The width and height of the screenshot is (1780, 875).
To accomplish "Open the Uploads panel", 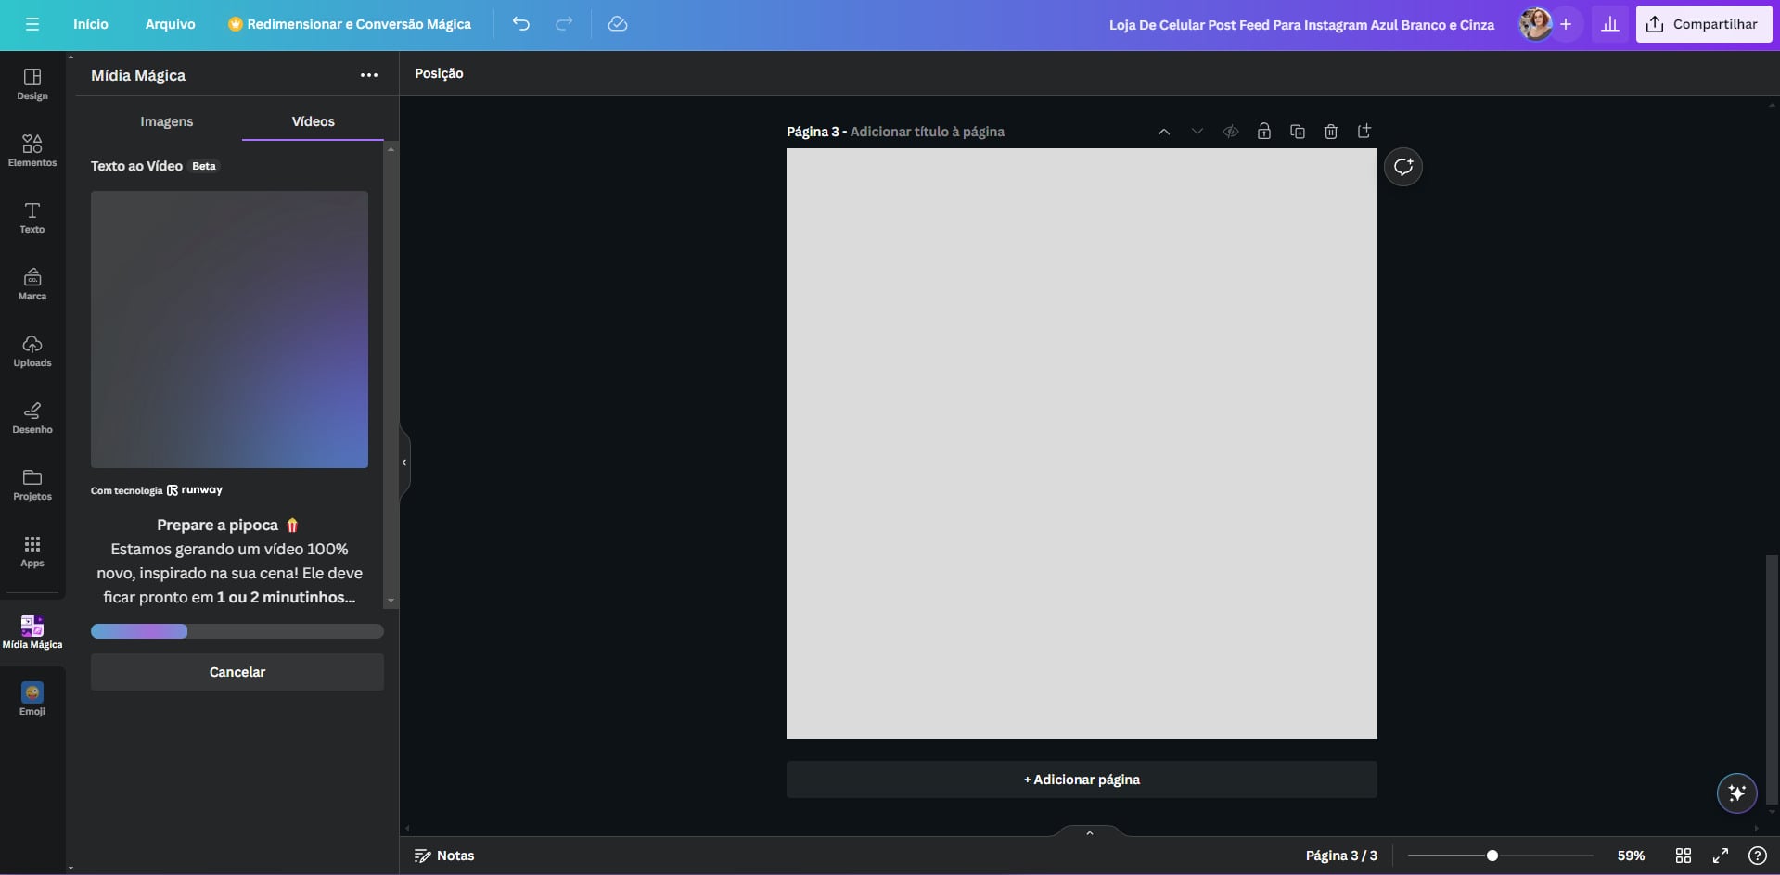I will (32, 350).
